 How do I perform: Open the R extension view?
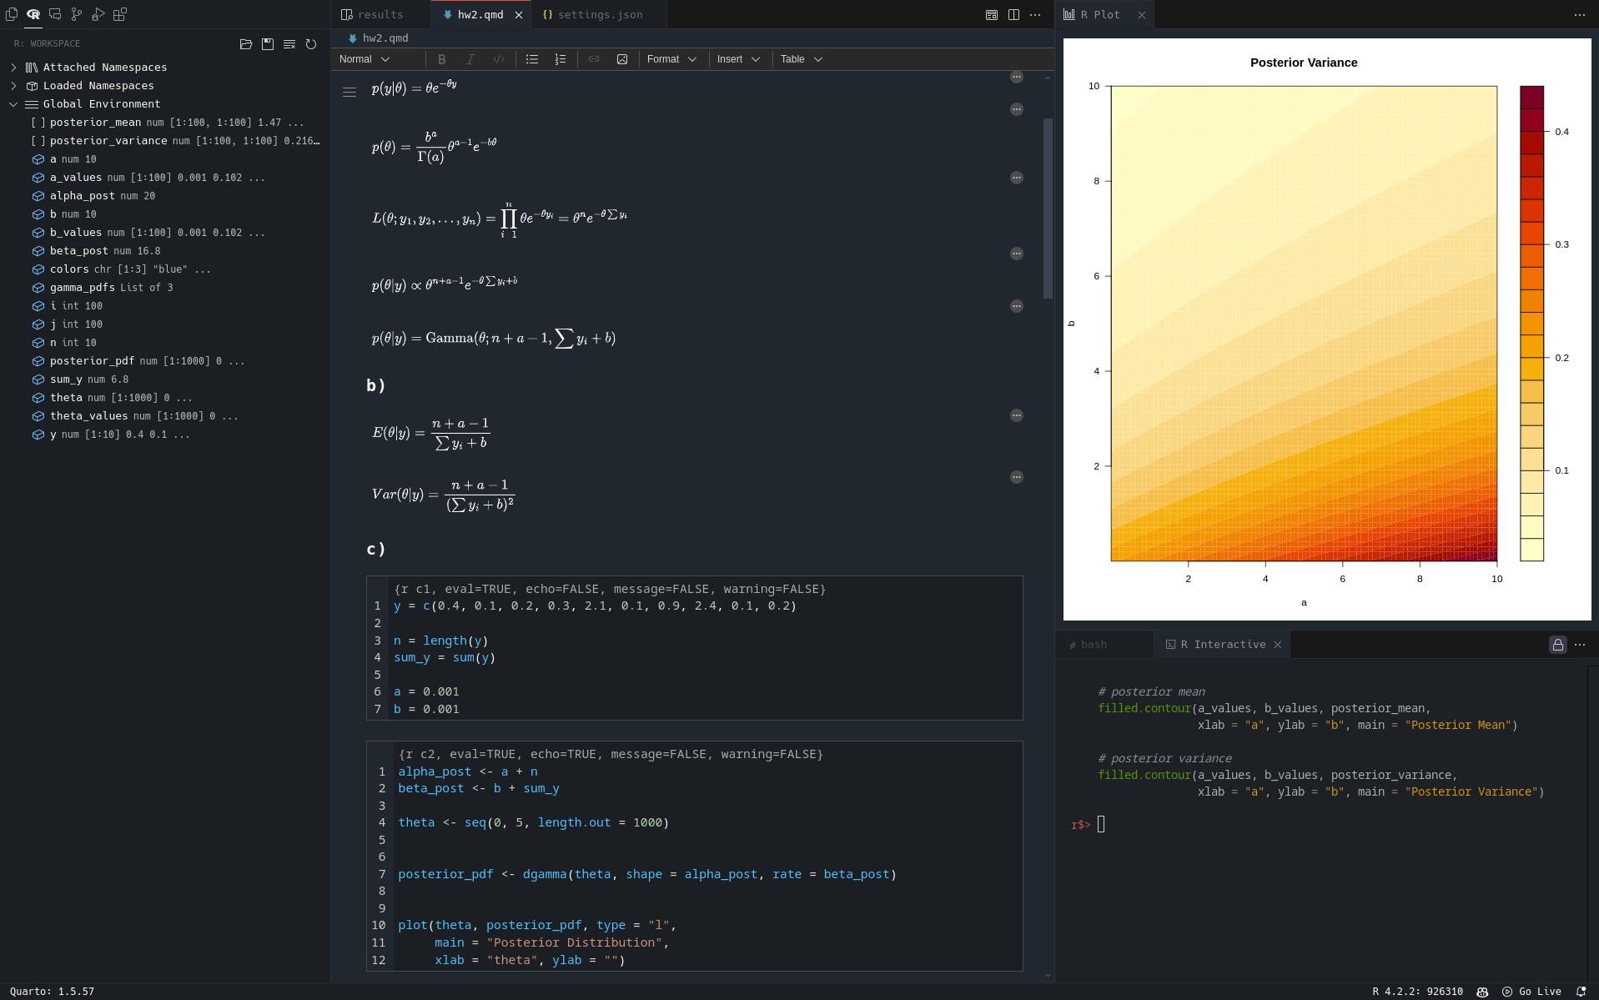[33, 14]
